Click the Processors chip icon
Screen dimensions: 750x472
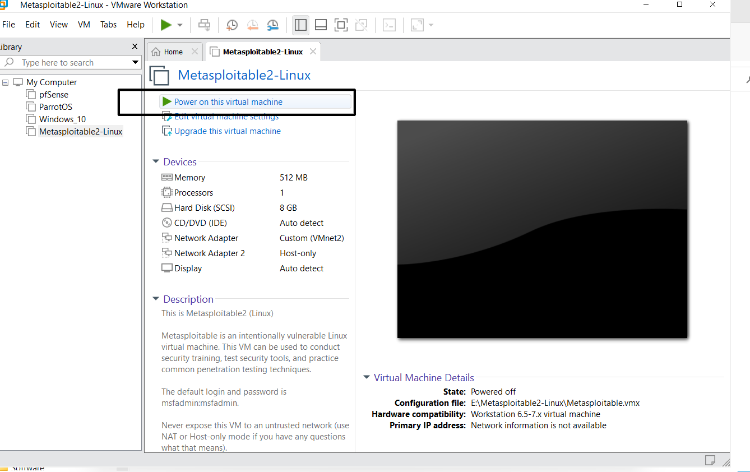(x=166, y=192)
